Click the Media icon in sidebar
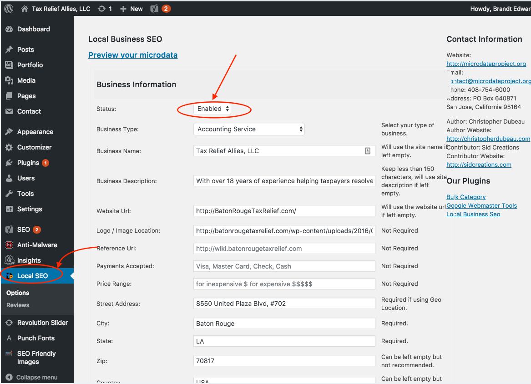This screenshot has width=531, height=384. pyautogui.click(x=9, y=80)
